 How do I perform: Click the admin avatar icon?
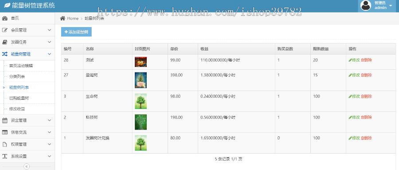366,6
